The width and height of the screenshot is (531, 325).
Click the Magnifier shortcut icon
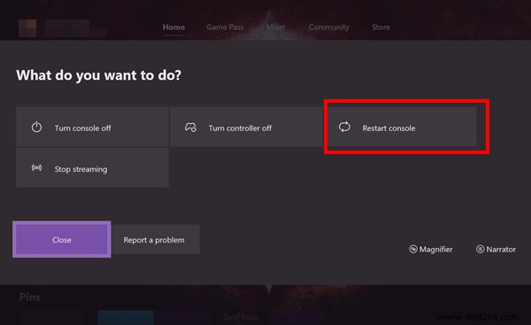point(413,249)
